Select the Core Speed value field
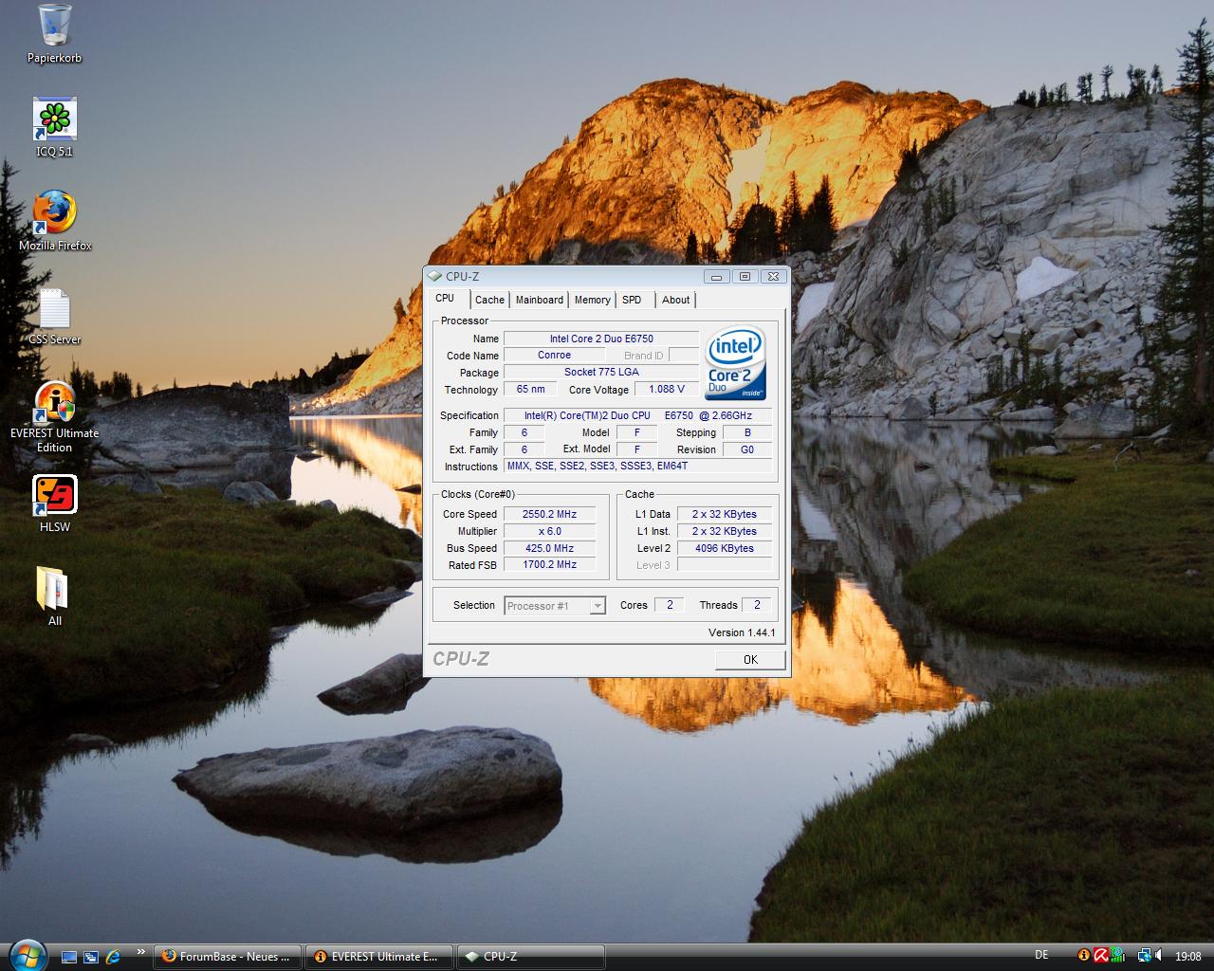Screen dimensions: 1214x971 [x=549, y=514]
